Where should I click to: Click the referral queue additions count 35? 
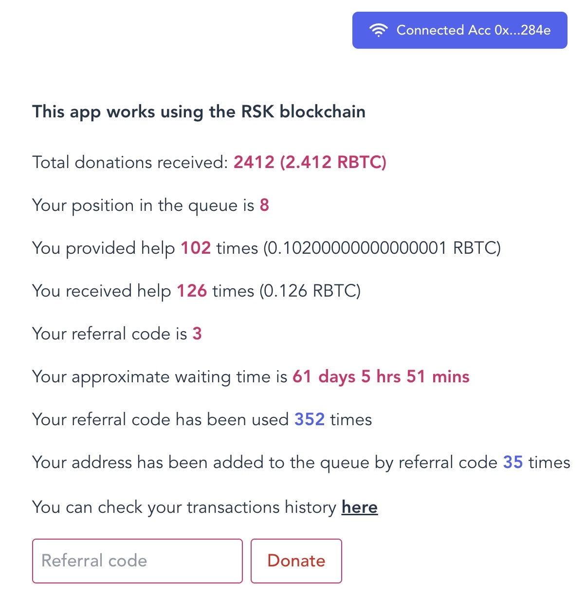513,462
